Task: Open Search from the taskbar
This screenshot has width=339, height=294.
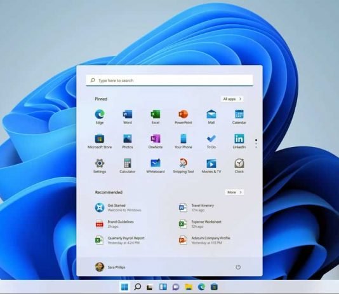Action: coord(137,287)
